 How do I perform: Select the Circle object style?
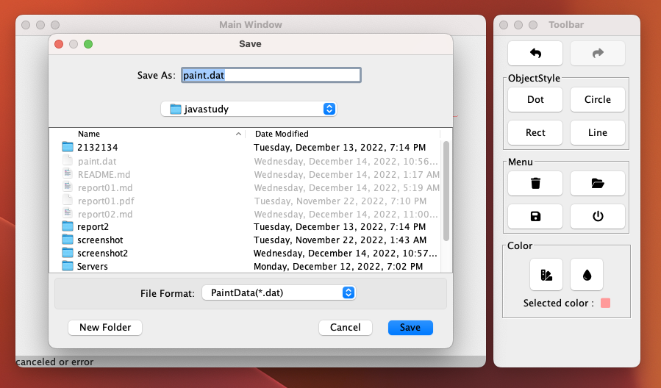click(597, 100)
